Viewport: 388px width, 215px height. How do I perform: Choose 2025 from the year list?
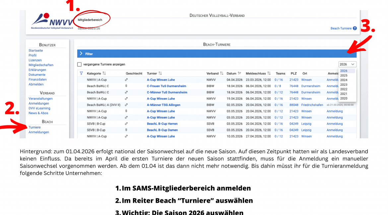pyautogui.click(x=344, y=75)
